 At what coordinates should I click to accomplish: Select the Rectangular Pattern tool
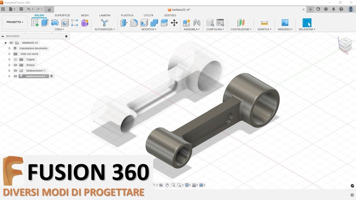tap(75, 23)
